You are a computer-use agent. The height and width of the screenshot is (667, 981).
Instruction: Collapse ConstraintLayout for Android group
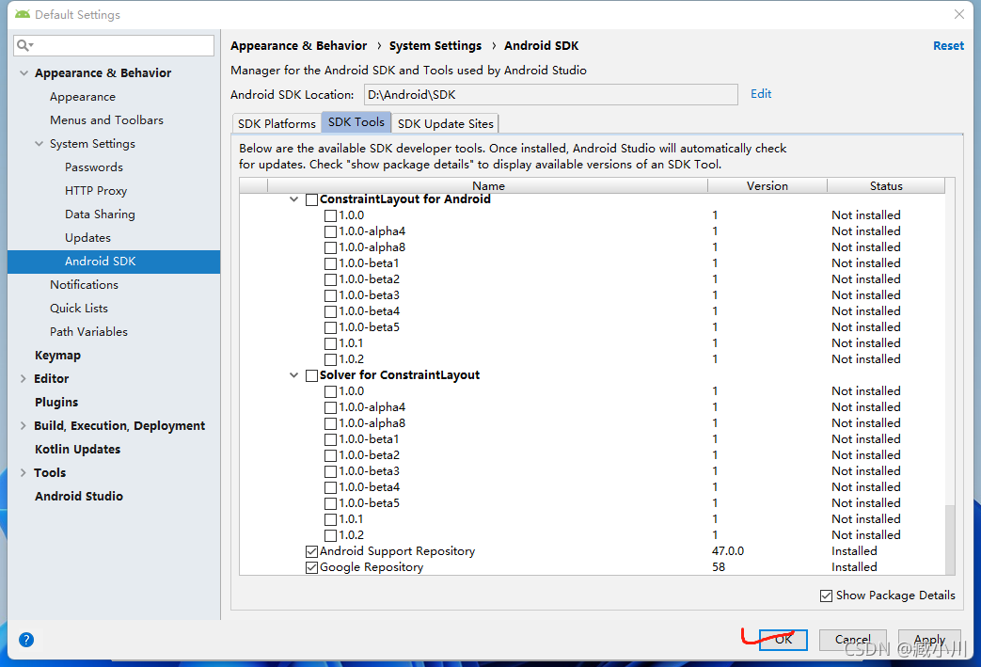pyautogui.click(x=293, y=199)
